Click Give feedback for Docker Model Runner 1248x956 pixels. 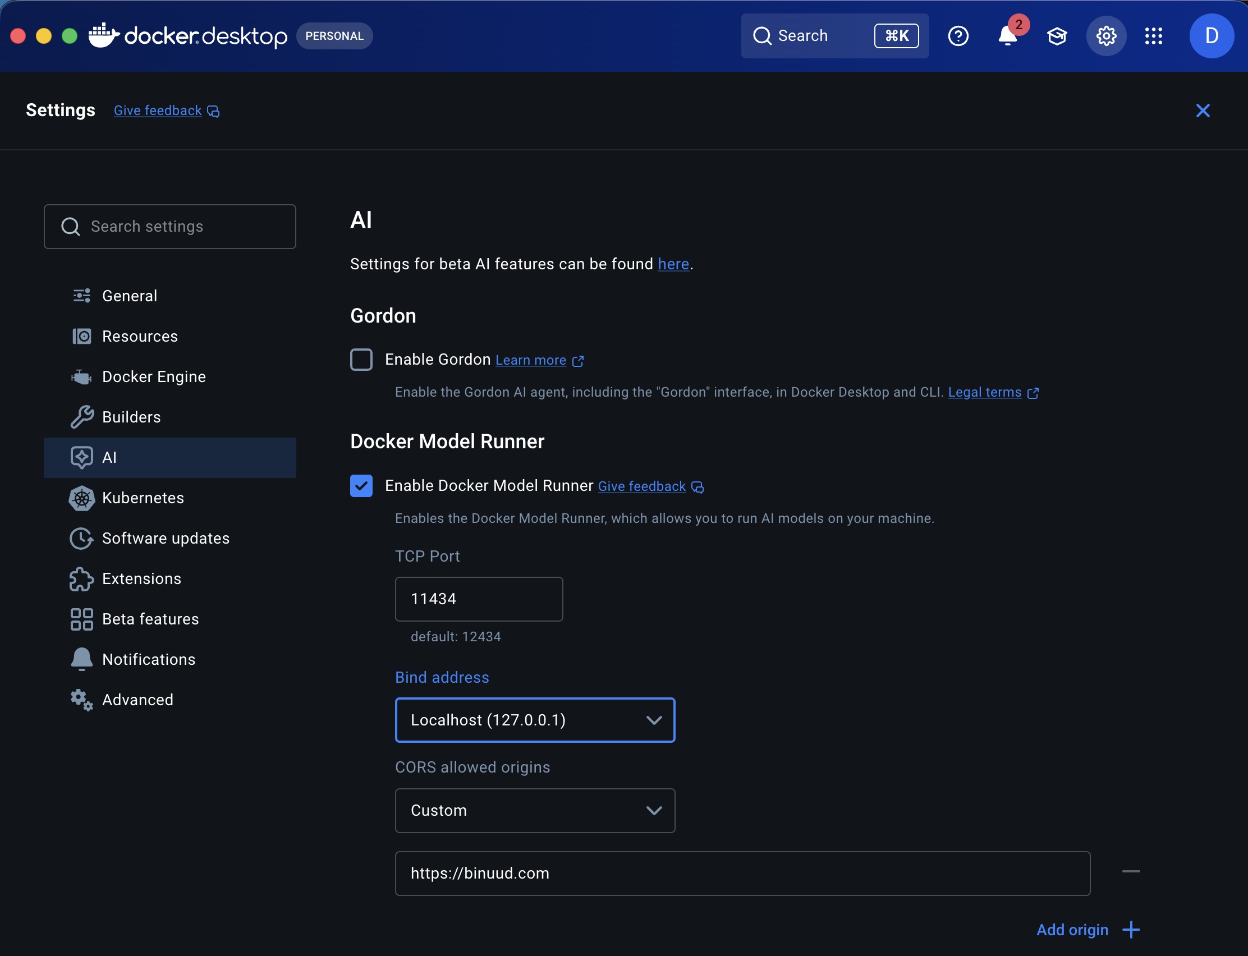coord(641,486)
